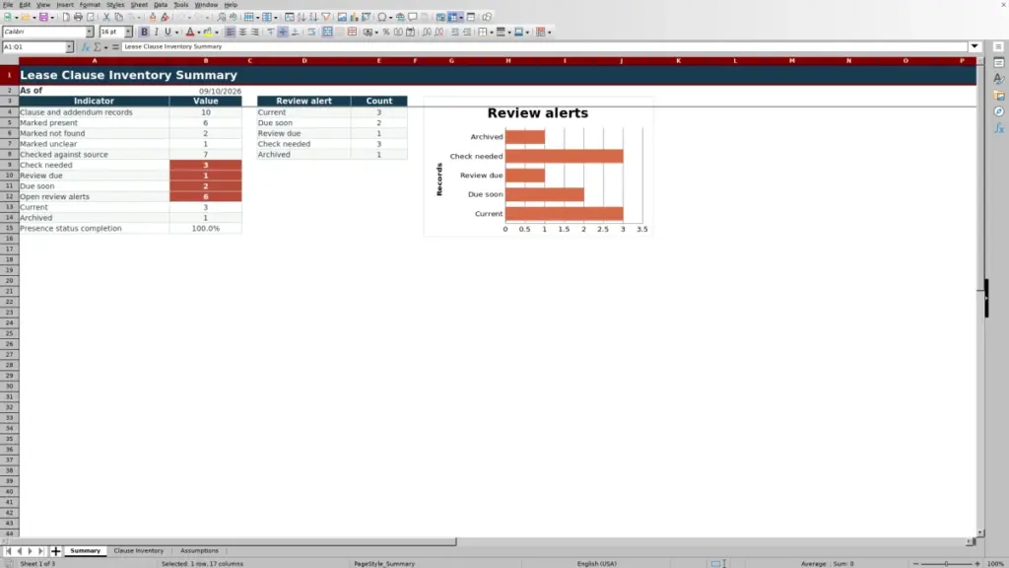The height and width of the screenshot is (568, 1009).
Task: Toggle Bold formatting
Action: point(144,32)
